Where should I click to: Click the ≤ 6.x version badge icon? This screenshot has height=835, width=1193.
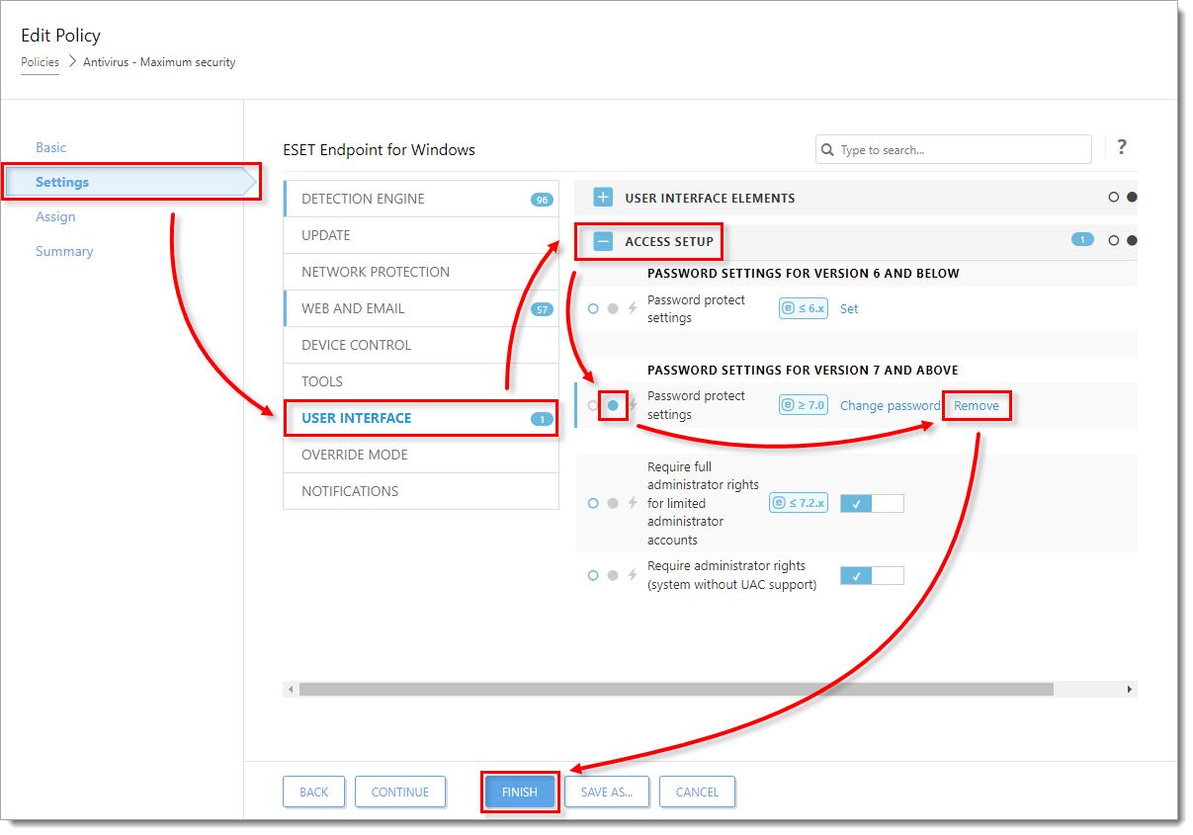[x=803, y=308]
